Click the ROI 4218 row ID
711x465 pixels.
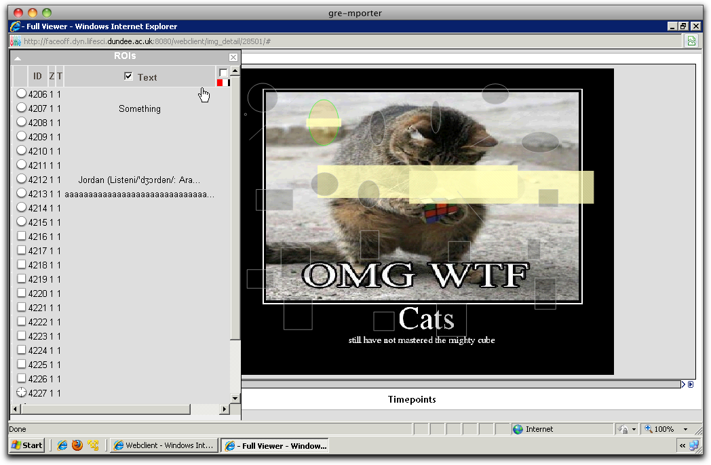37,265
